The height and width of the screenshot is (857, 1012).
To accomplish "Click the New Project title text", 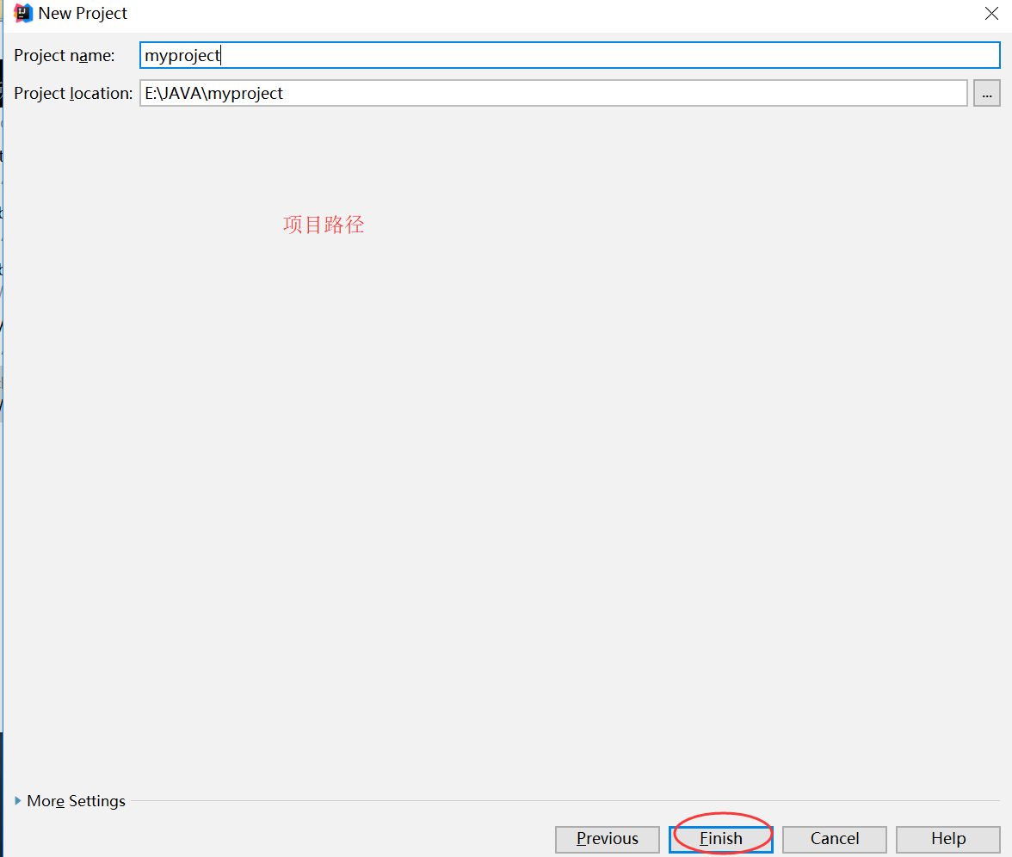I will click(x=83, y=14).
